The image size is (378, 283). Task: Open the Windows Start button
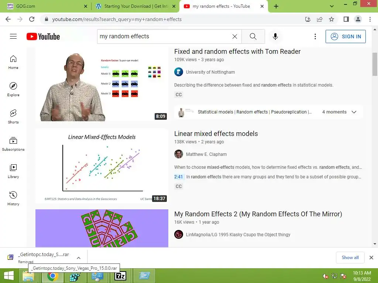(x=9, y=276)
